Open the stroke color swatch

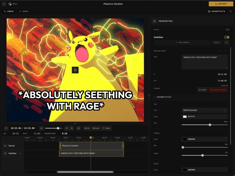pos(185,170)
